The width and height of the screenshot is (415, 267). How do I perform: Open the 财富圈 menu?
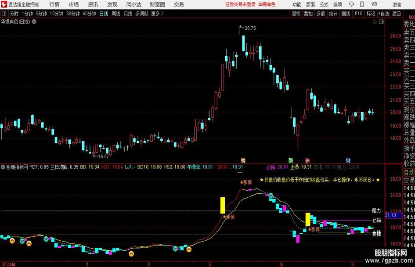click(x=157, y=4)
